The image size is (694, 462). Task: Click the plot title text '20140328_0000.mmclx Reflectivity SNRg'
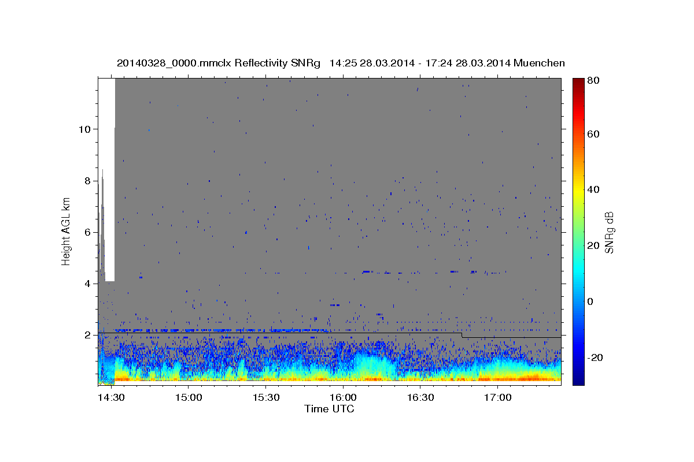(219, 63)
